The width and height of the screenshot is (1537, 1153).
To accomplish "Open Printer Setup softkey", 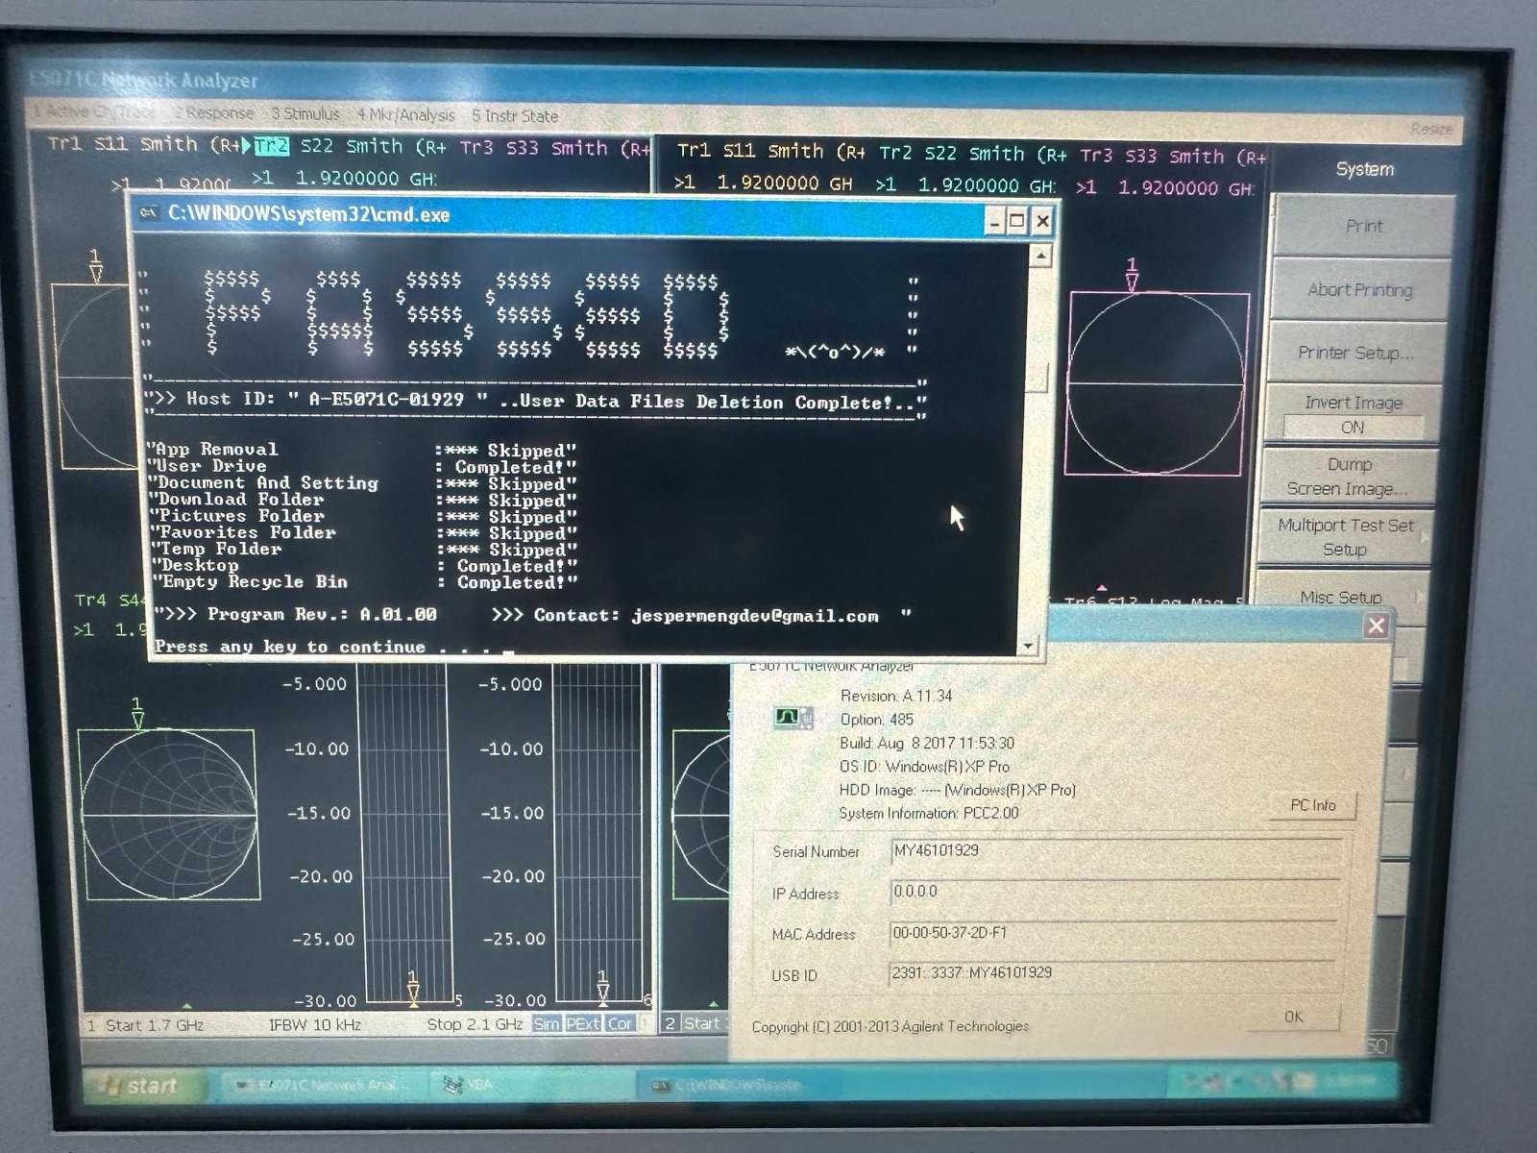I will (1355, 353).
